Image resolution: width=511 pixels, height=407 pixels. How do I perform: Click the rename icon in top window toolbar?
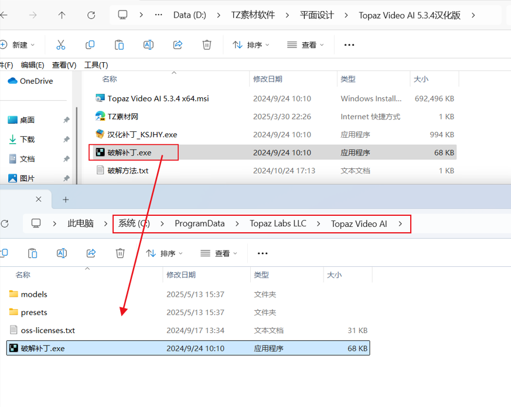149,45
